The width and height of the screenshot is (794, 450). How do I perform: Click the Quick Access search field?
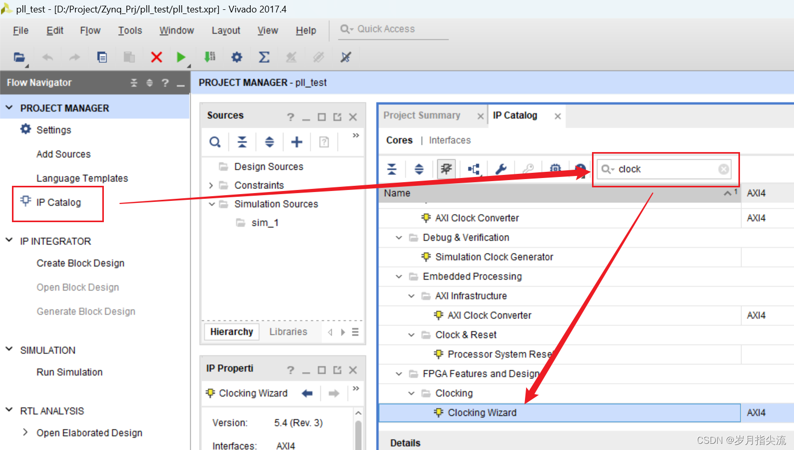(393, 29)
